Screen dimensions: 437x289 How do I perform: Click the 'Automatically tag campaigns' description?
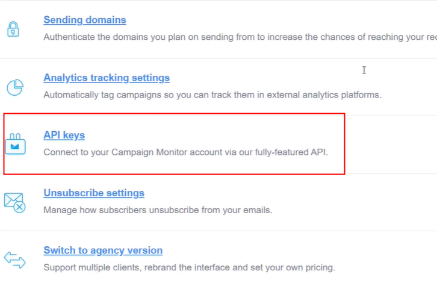[x=212, y=95]
